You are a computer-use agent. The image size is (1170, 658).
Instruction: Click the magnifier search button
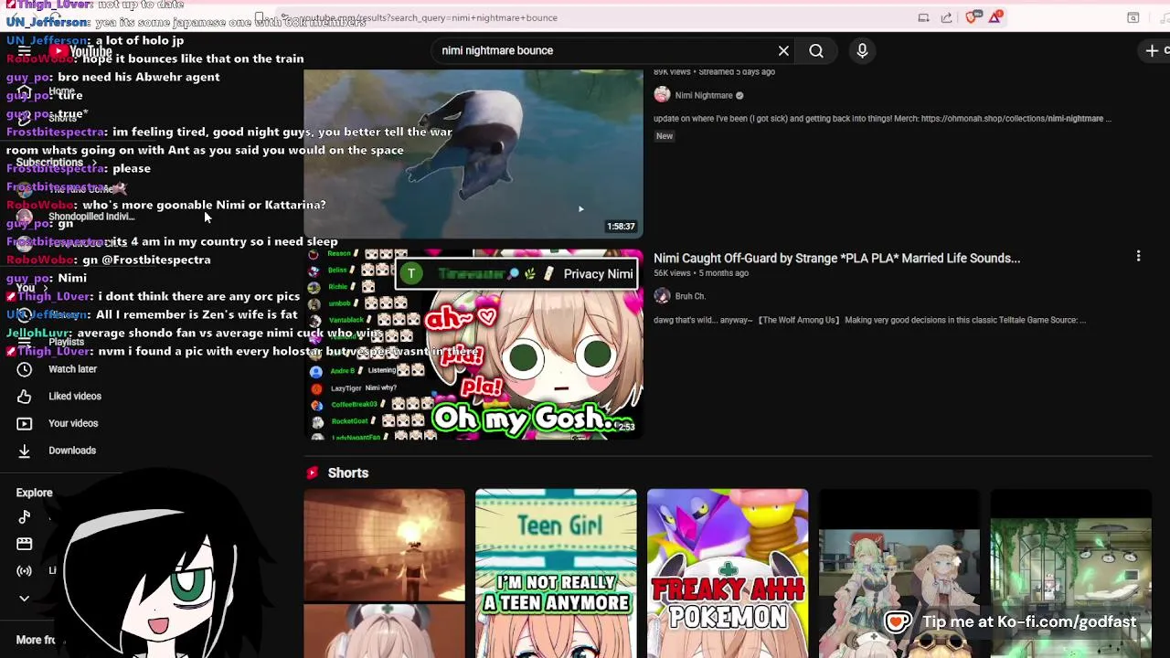tap(816, 51)
